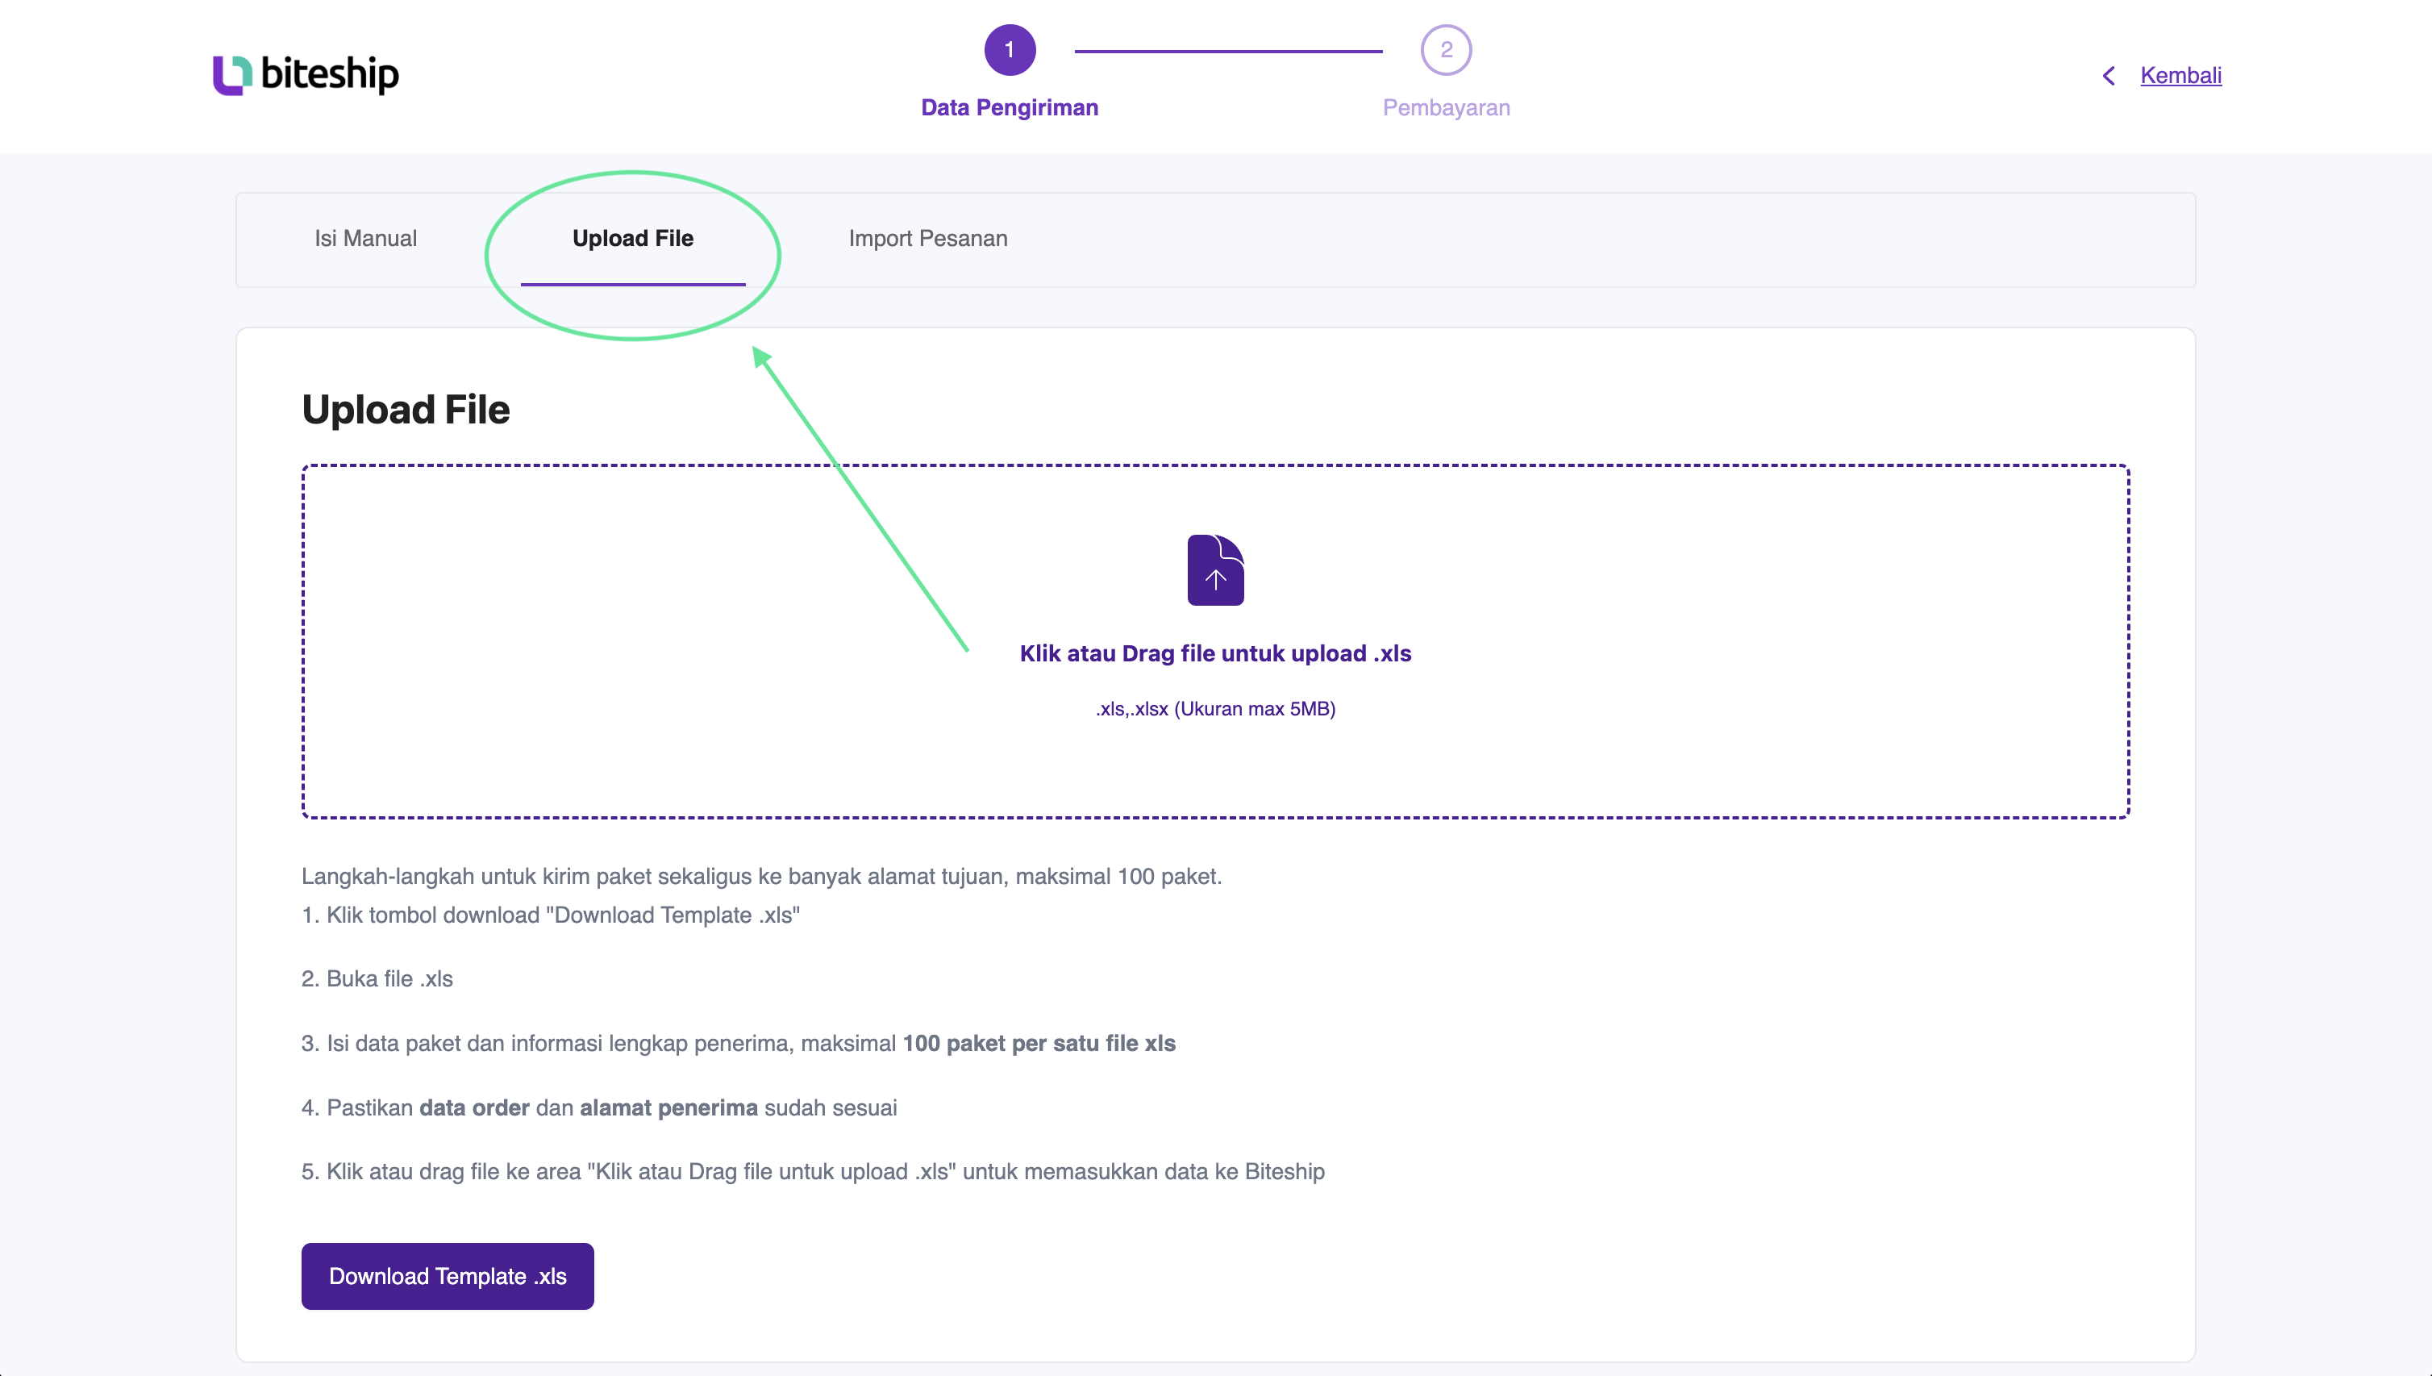Click the back chevron beside Kembali
This screenshot has width=2432, height=1376.
click(x=2108, y=76)
